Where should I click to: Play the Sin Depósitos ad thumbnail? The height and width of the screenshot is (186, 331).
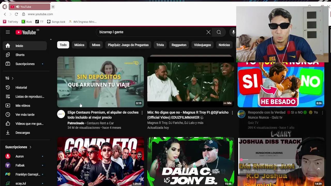coord(100,82)
